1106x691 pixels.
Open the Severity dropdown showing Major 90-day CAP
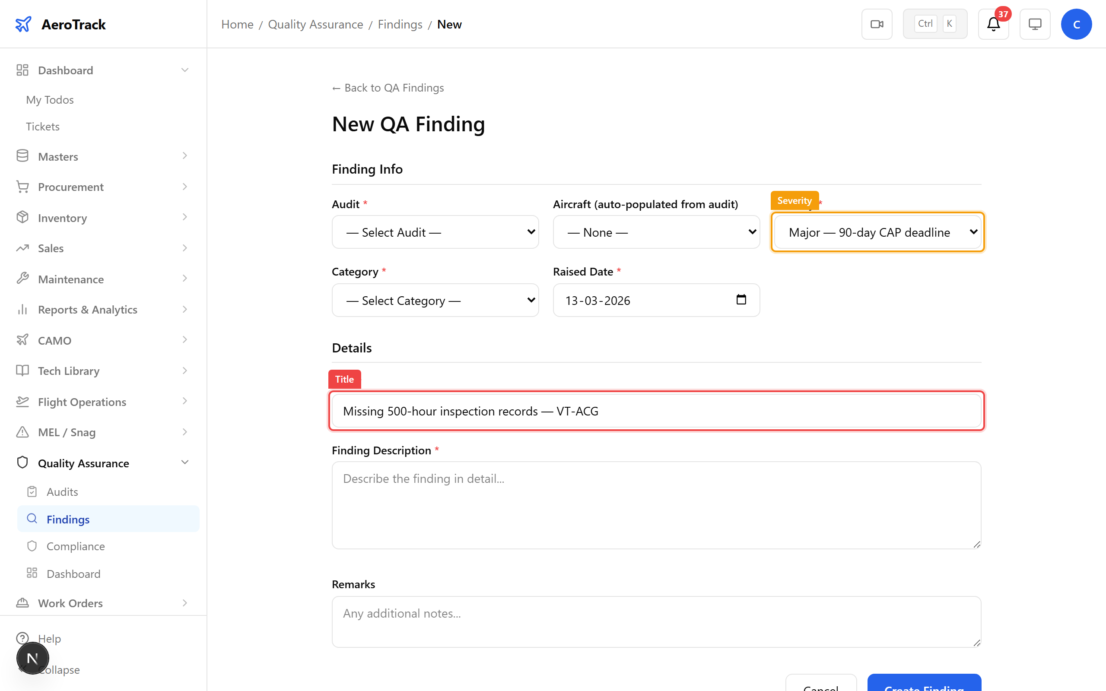[x=877, y=232]
